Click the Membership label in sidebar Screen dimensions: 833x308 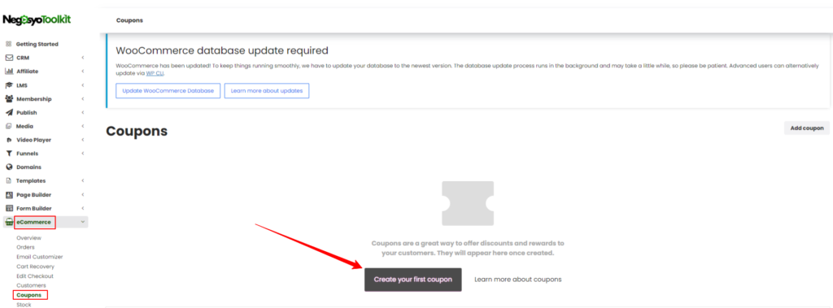point(34,99)
